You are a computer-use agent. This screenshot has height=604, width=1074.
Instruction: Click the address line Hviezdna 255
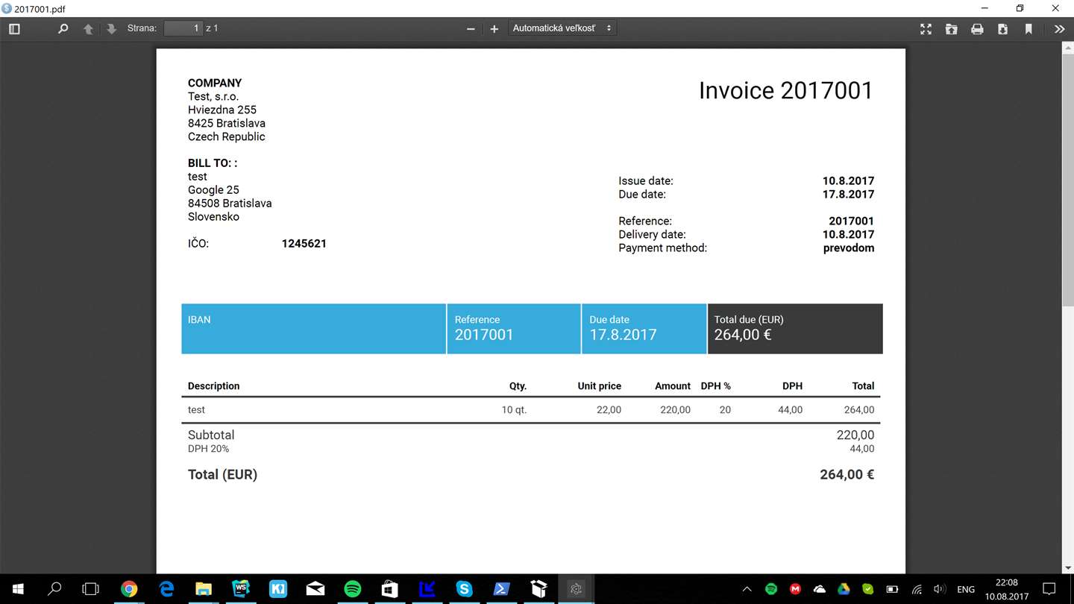(222, 110)
